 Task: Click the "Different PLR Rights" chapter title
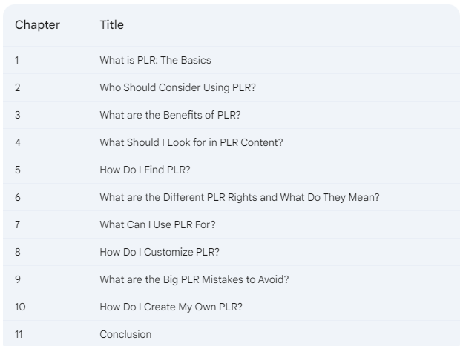click(239, 197)
